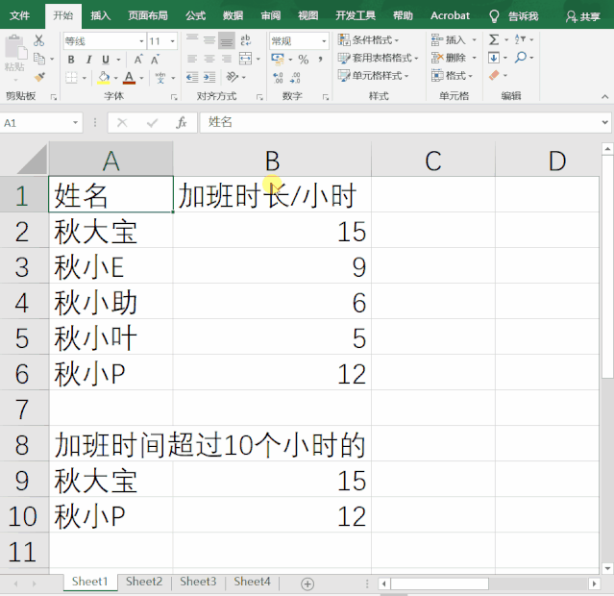The height and width of the screenshot is (596, 614).
Task: Center text horizontally
Action: (x=209, y=59)
